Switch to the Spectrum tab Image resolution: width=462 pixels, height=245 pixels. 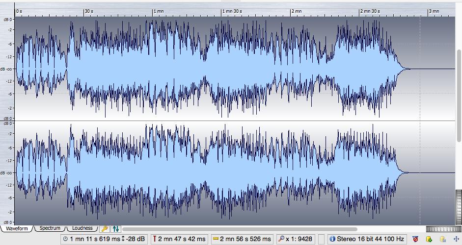50,228
